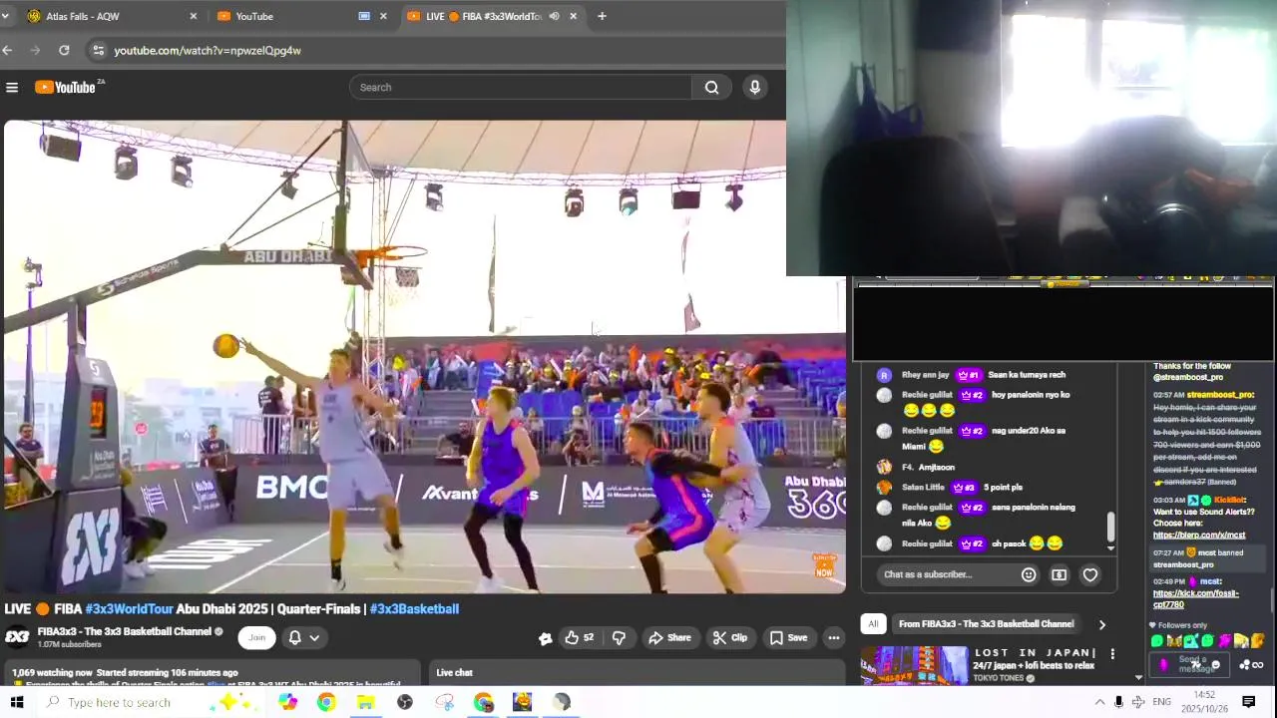Expand the notification bell dropdown
The image size is (1277, 718).
(x=304, y=637)
